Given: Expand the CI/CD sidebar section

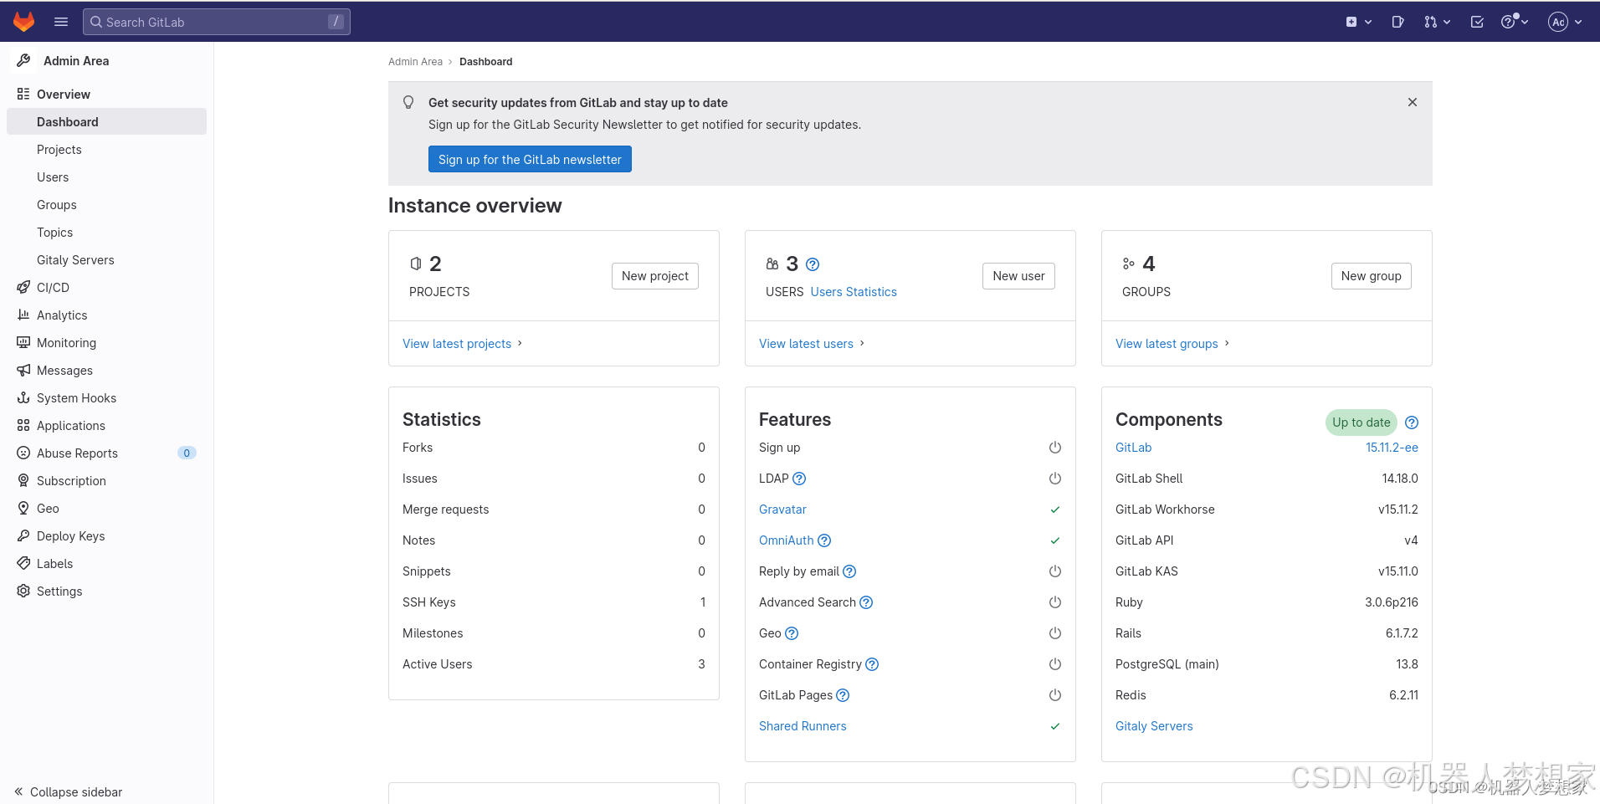Looking at the screenshot, I should click(x=106, y=288).
